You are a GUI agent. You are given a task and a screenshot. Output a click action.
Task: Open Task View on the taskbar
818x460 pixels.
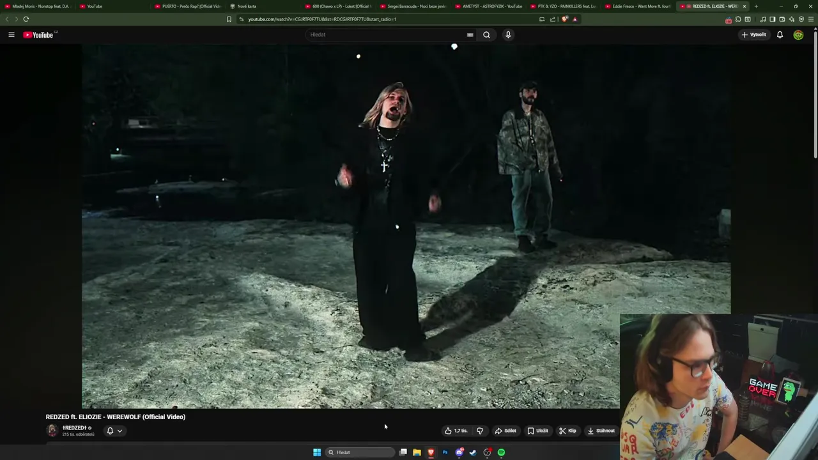(403, 452)
